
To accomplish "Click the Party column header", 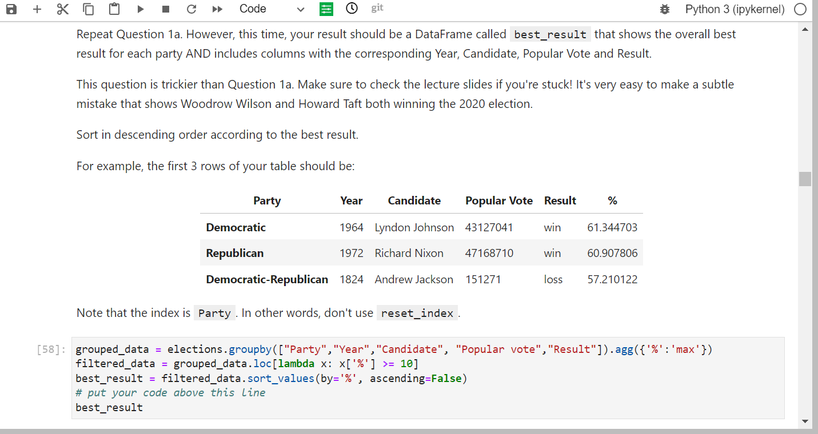I will tap(267, 200).
